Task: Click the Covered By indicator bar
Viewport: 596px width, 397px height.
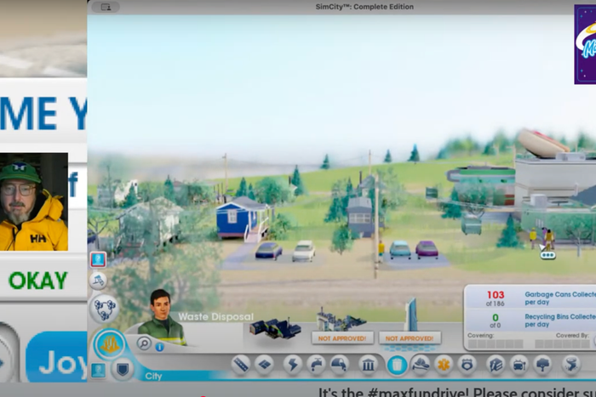Action: (563, 344)
